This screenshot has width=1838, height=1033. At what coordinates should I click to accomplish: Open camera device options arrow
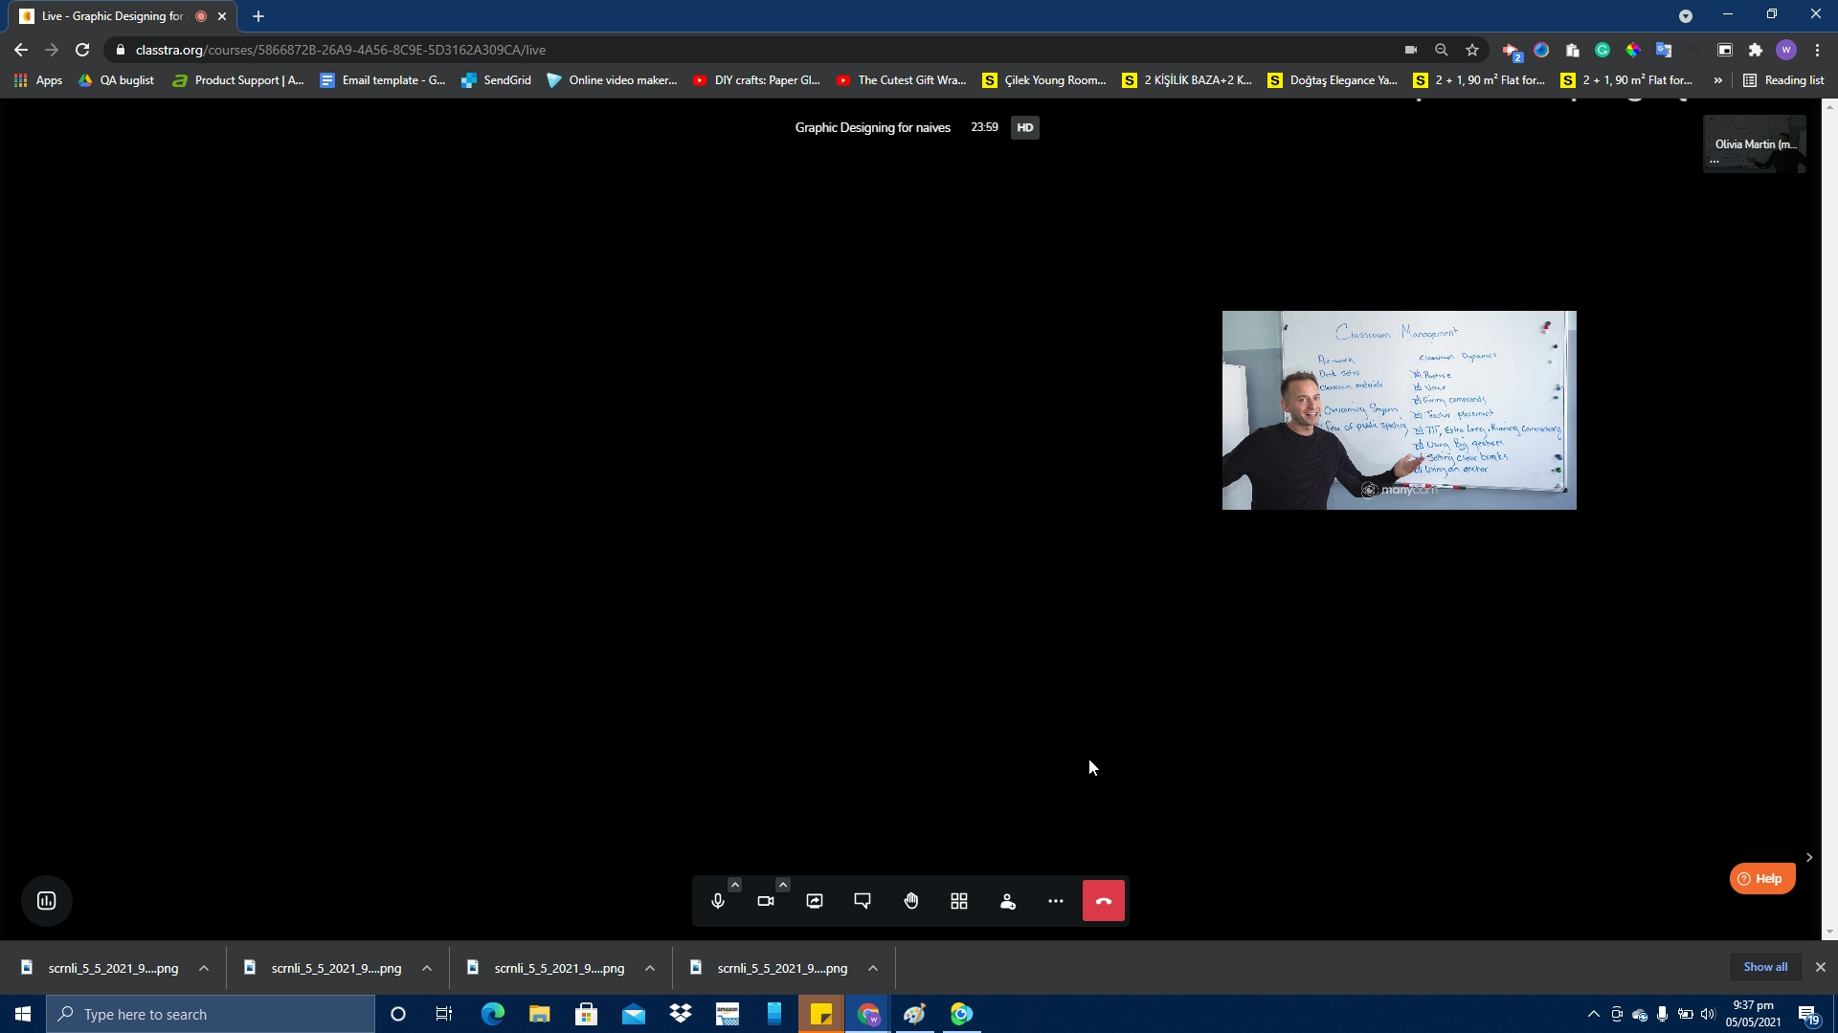coord(783,885)
